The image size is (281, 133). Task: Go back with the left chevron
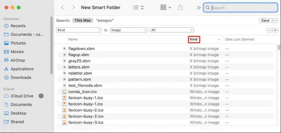click(63, 7)
